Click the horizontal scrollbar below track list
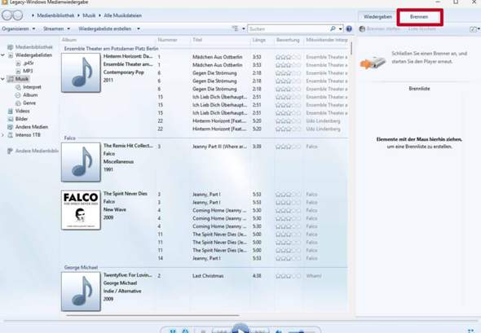This screenshot has width=481, height=333. tap(152, 315)
